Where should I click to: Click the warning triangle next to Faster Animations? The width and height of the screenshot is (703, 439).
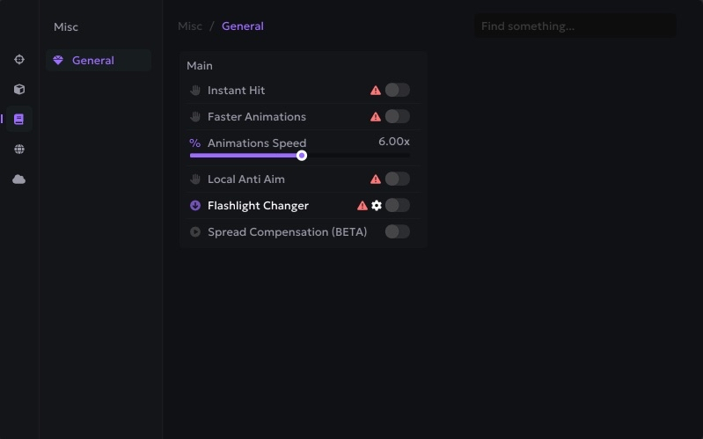[x=376, y=116]
